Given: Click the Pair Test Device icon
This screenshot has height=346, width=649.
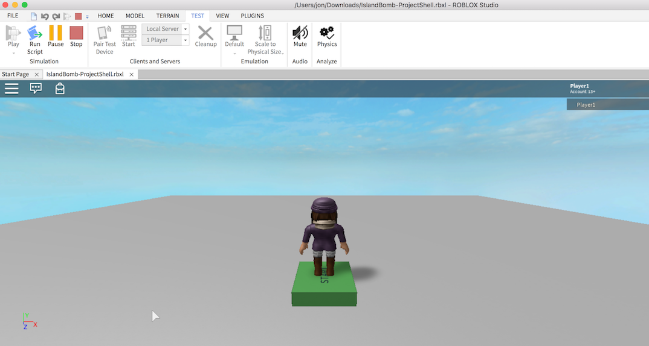Looking at the screenshot, I should pos(105,33).
